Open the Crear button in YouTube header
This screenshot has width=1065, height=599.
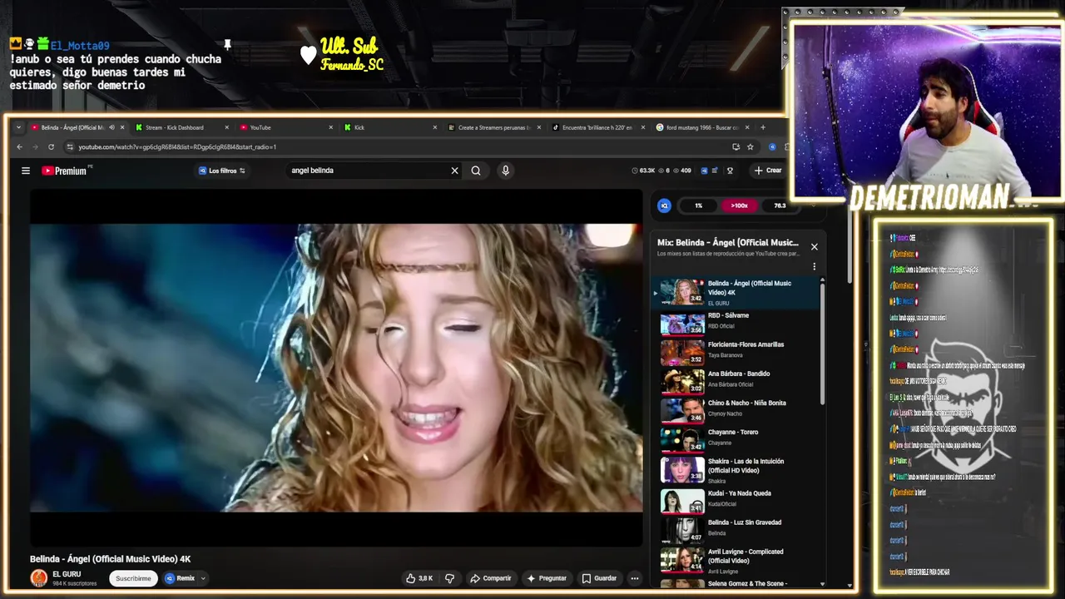pyautogui.click(x=768, y=171)
